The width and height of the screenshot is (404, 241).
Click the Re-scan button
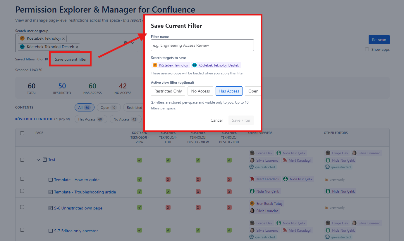379,40
